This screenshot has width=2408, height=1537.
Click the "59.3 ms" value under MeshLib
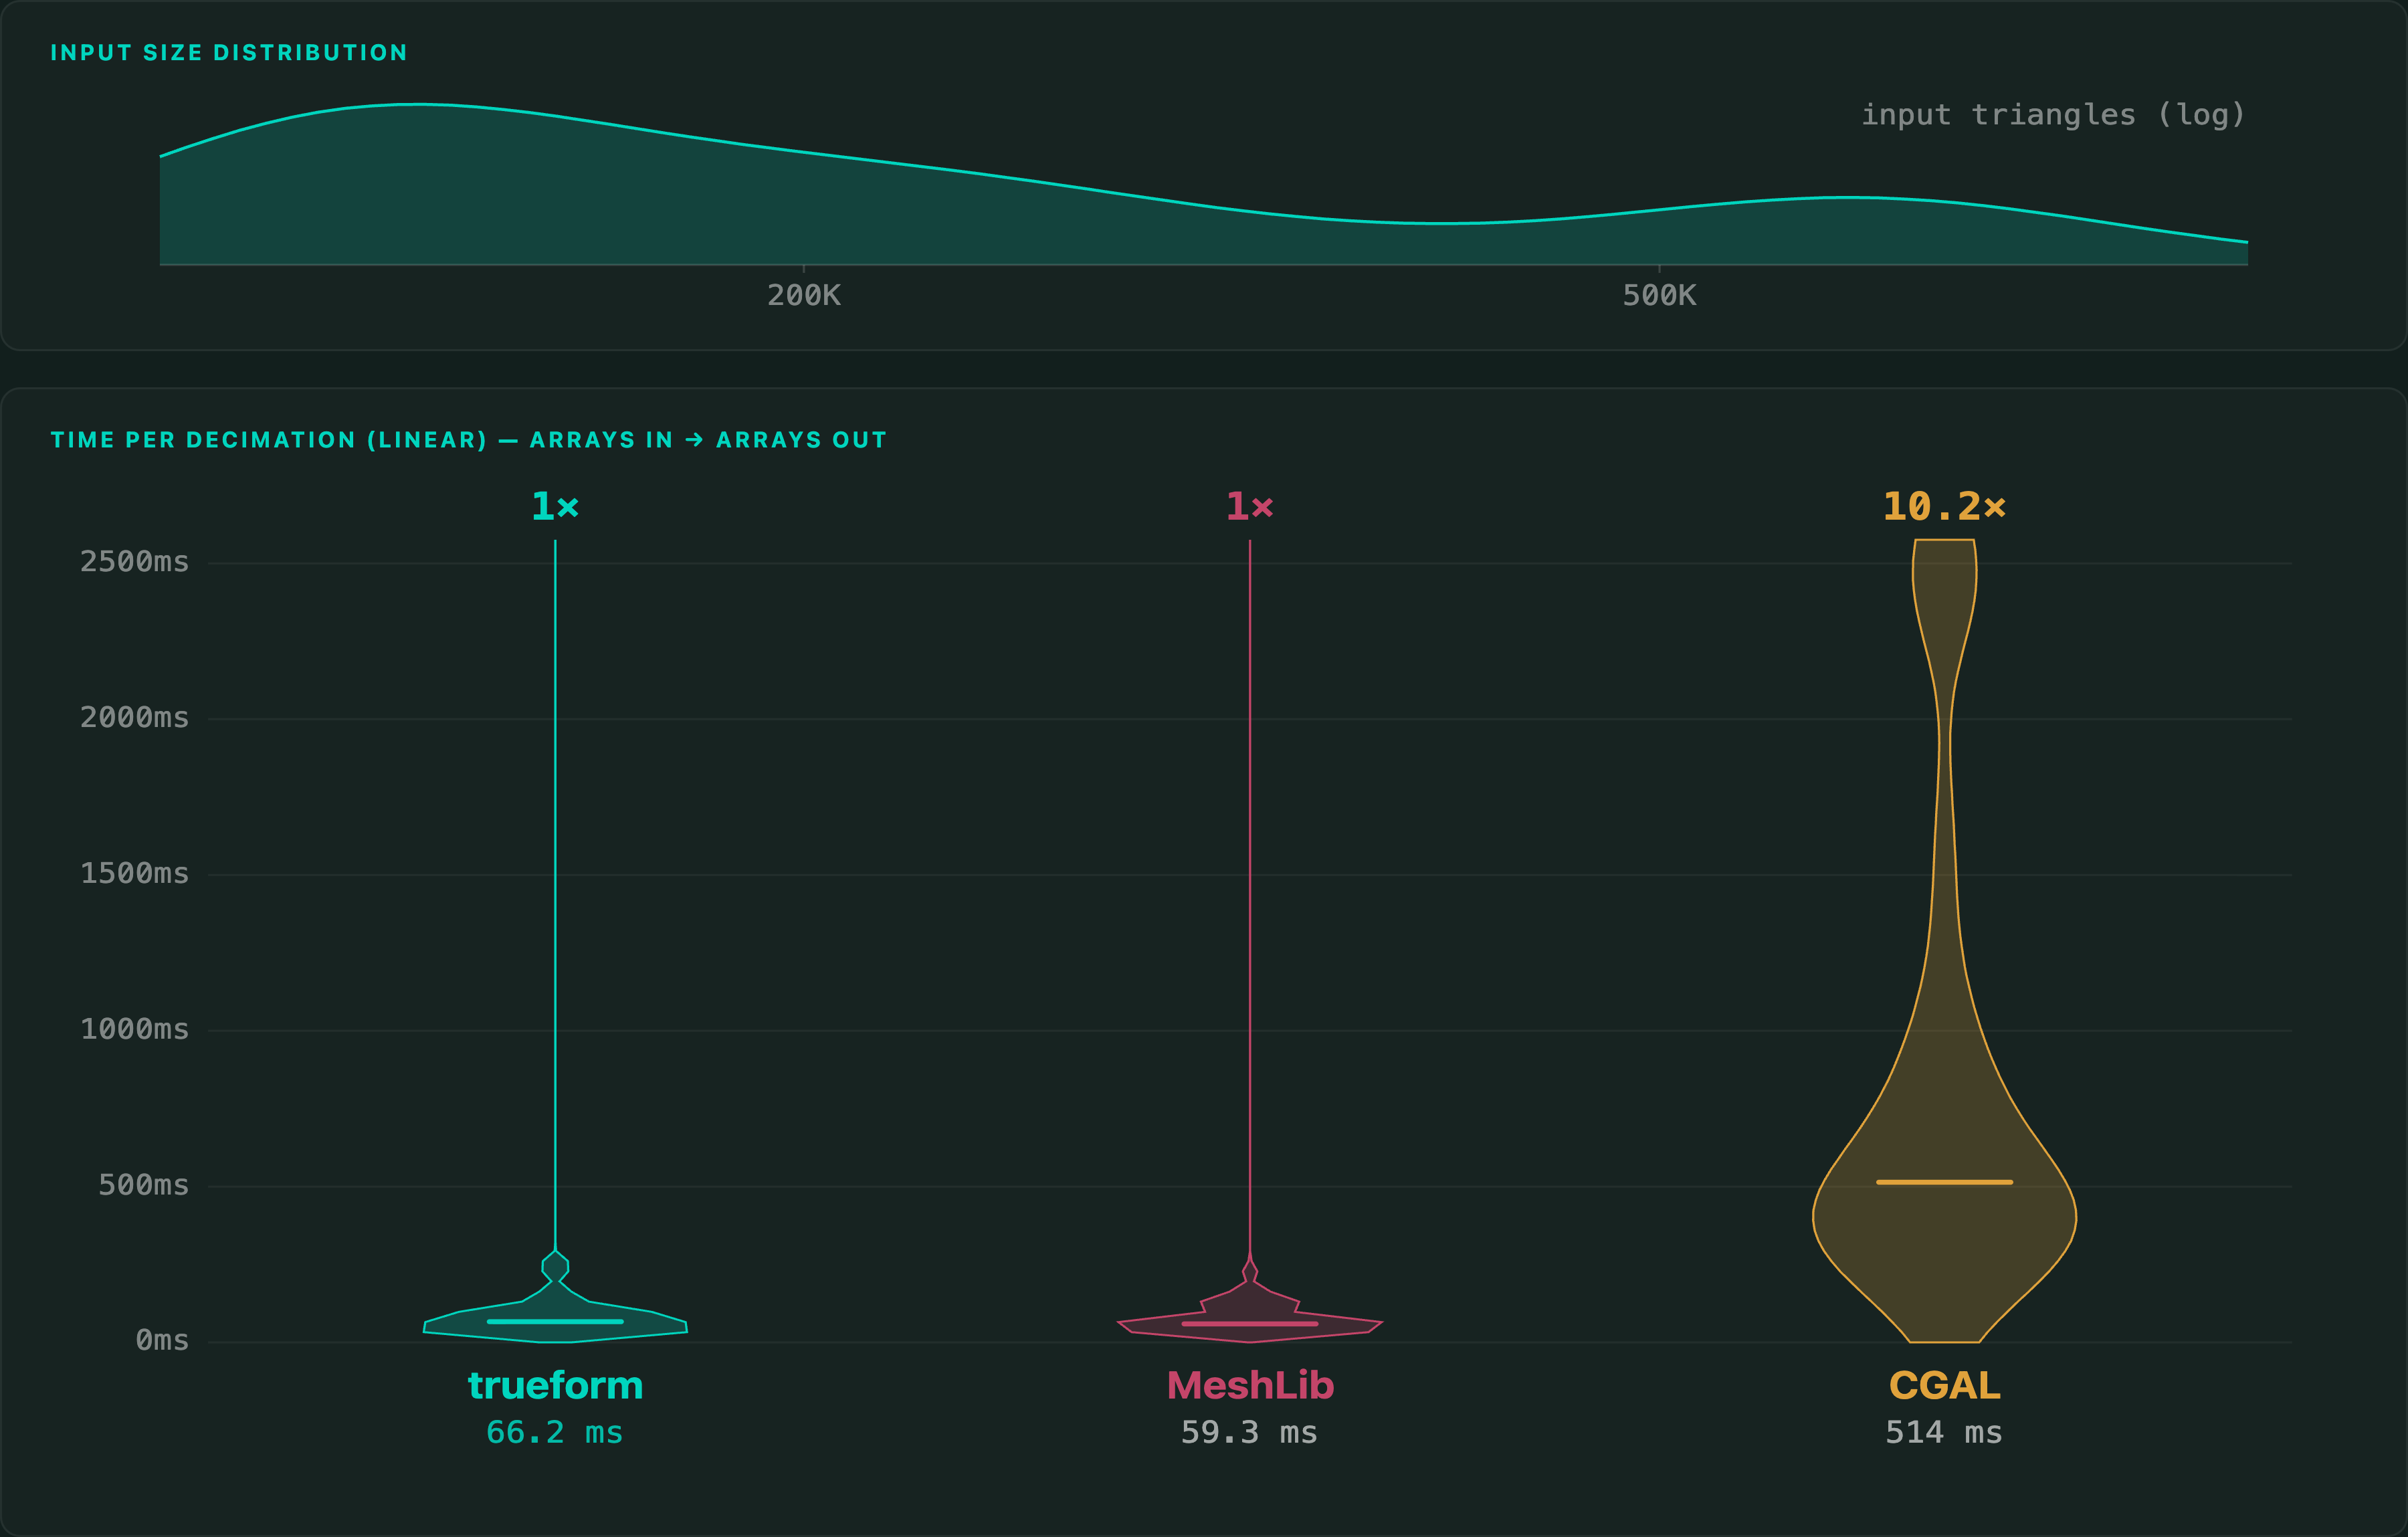click(1250, 1433)
